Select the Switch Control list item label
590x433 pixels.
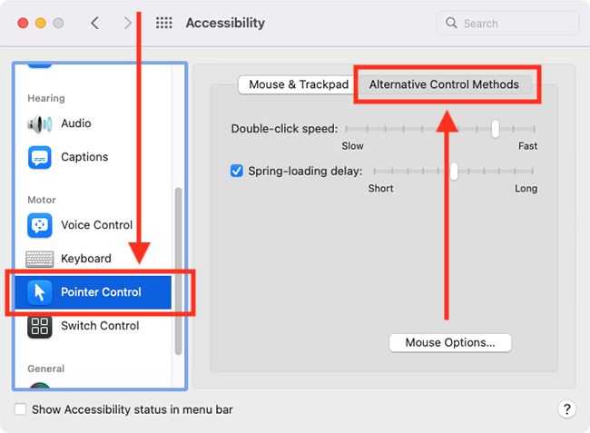coord(100,326)
